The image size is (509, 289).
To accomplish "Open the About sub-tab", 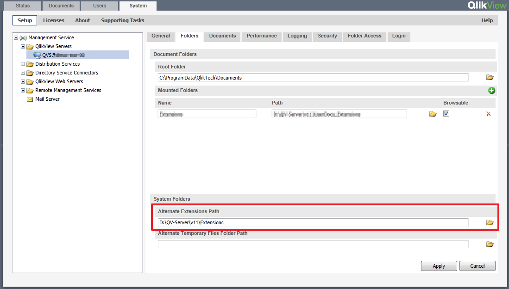I will tap(82, 20).
